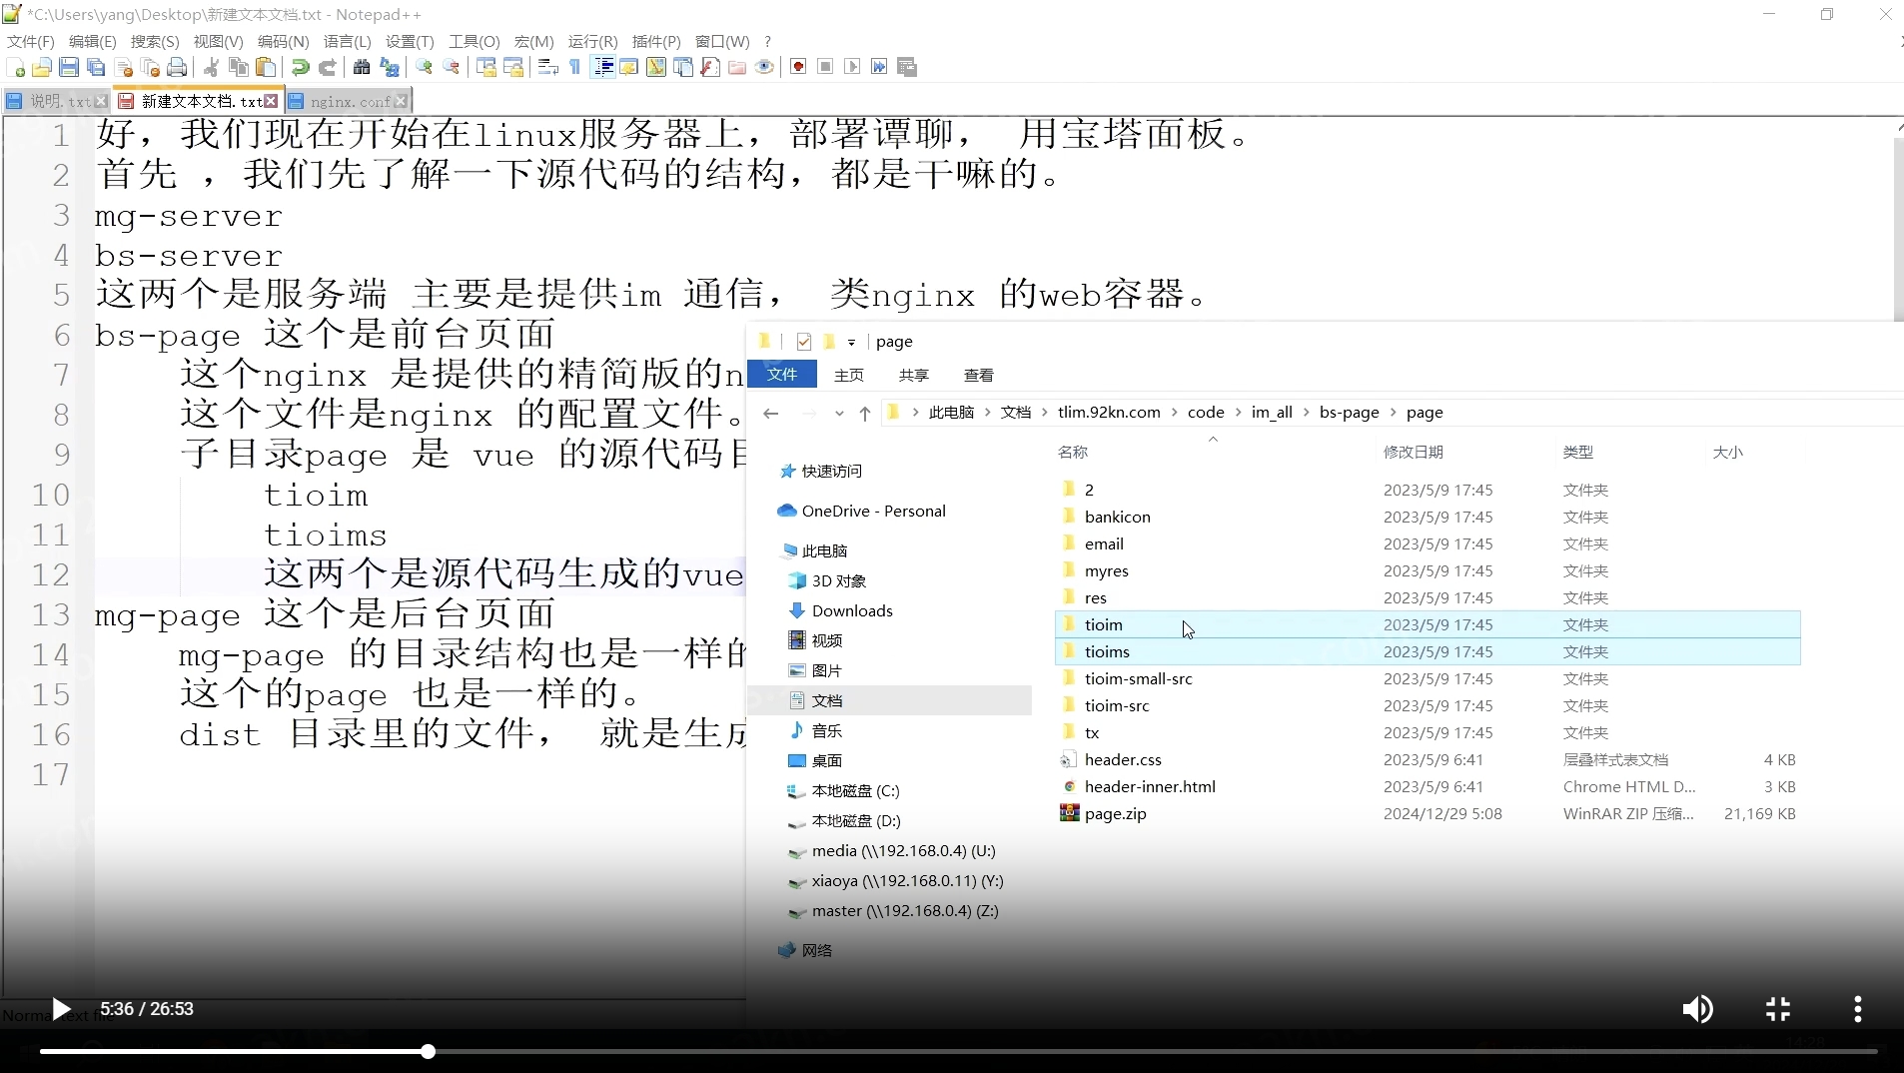Expand chevron after im_all in address bar

[1306, 413]
